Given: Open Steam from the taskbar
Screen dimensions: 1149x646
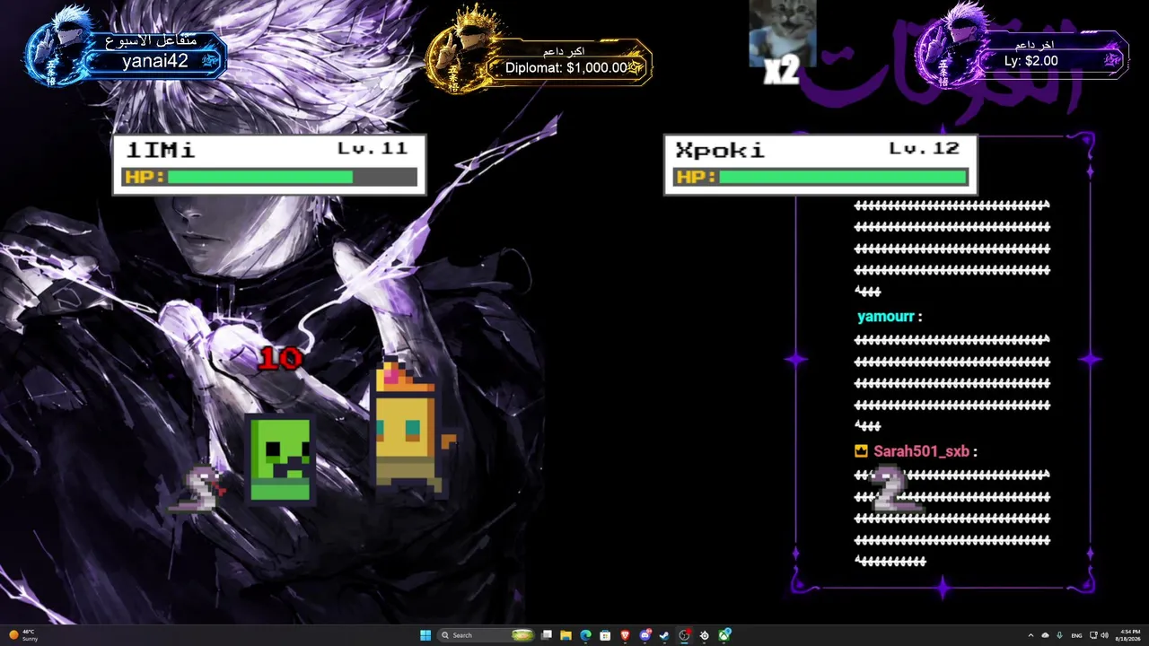Looking at the screenshot, I should [x=664, y=635].
